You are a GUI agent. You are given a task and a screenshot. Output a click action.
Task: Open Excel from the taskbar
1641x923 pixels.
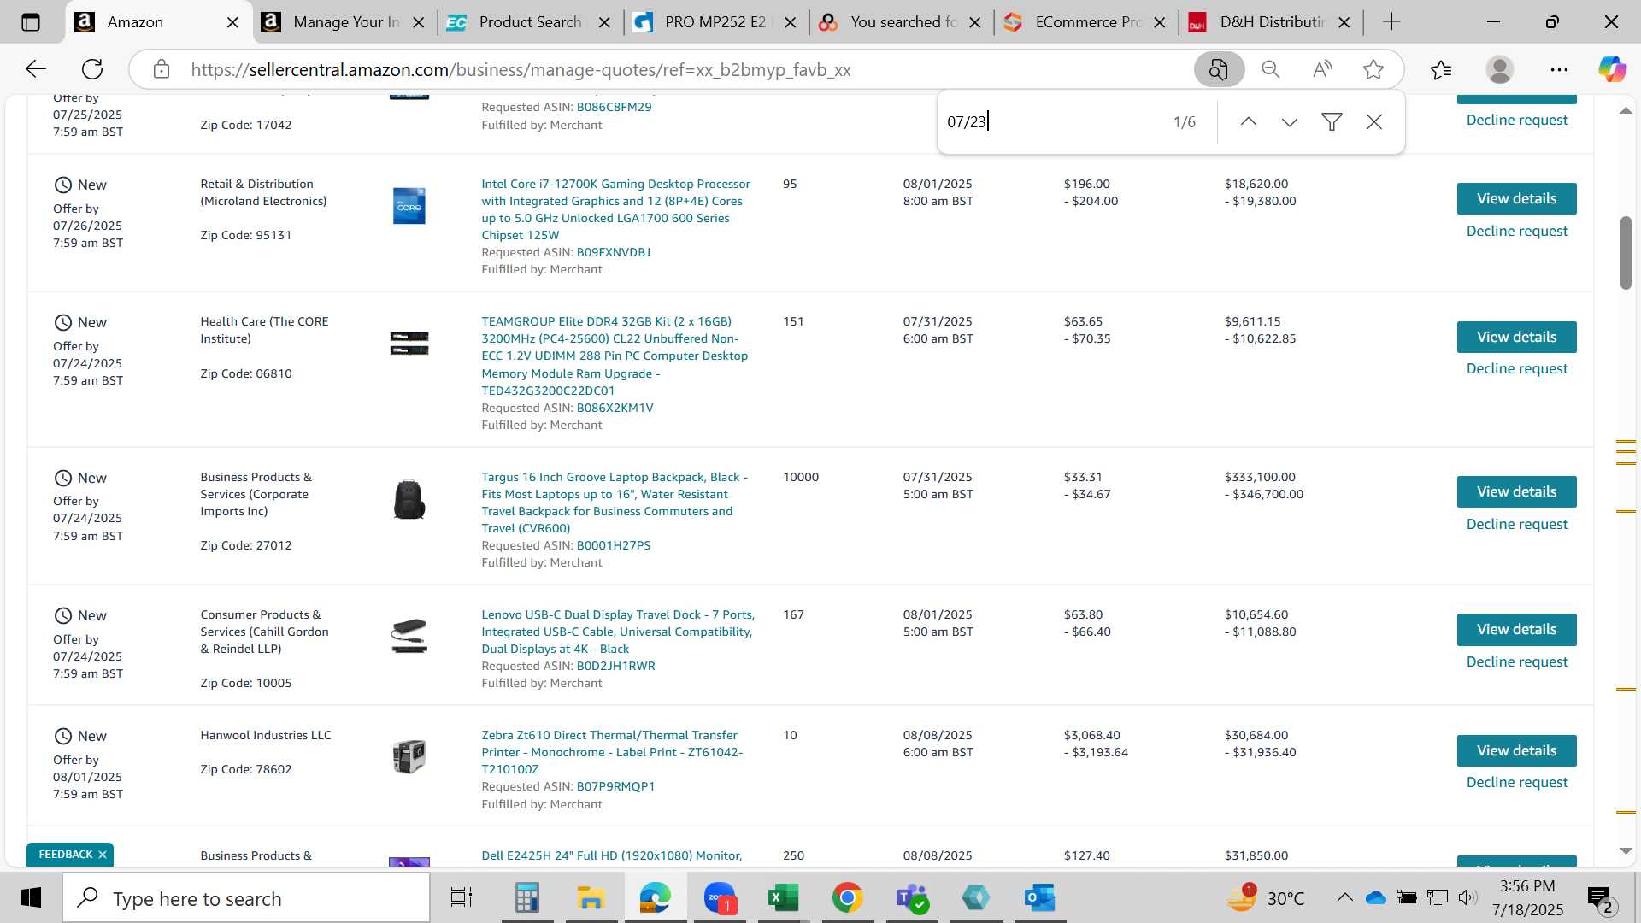click(783, 898)
